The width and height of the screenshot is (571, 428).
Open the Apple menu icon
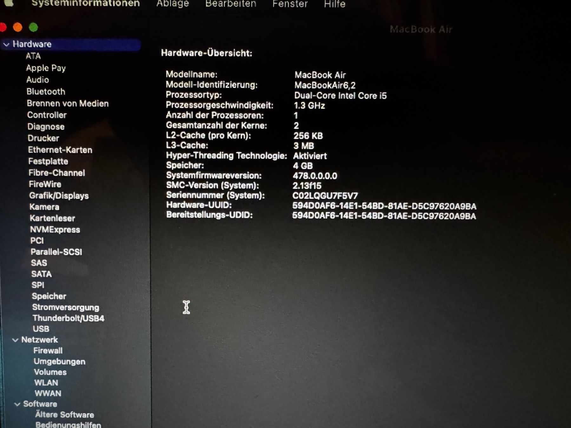point(9,3)
